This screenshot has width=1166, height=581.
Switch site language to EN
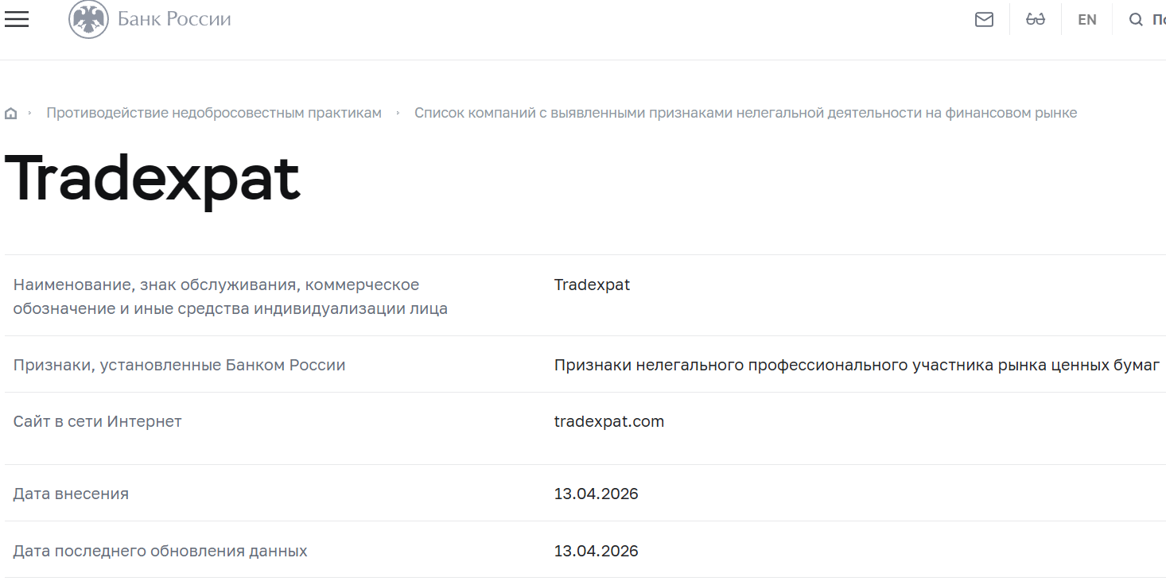click(x=1086, y=19)
